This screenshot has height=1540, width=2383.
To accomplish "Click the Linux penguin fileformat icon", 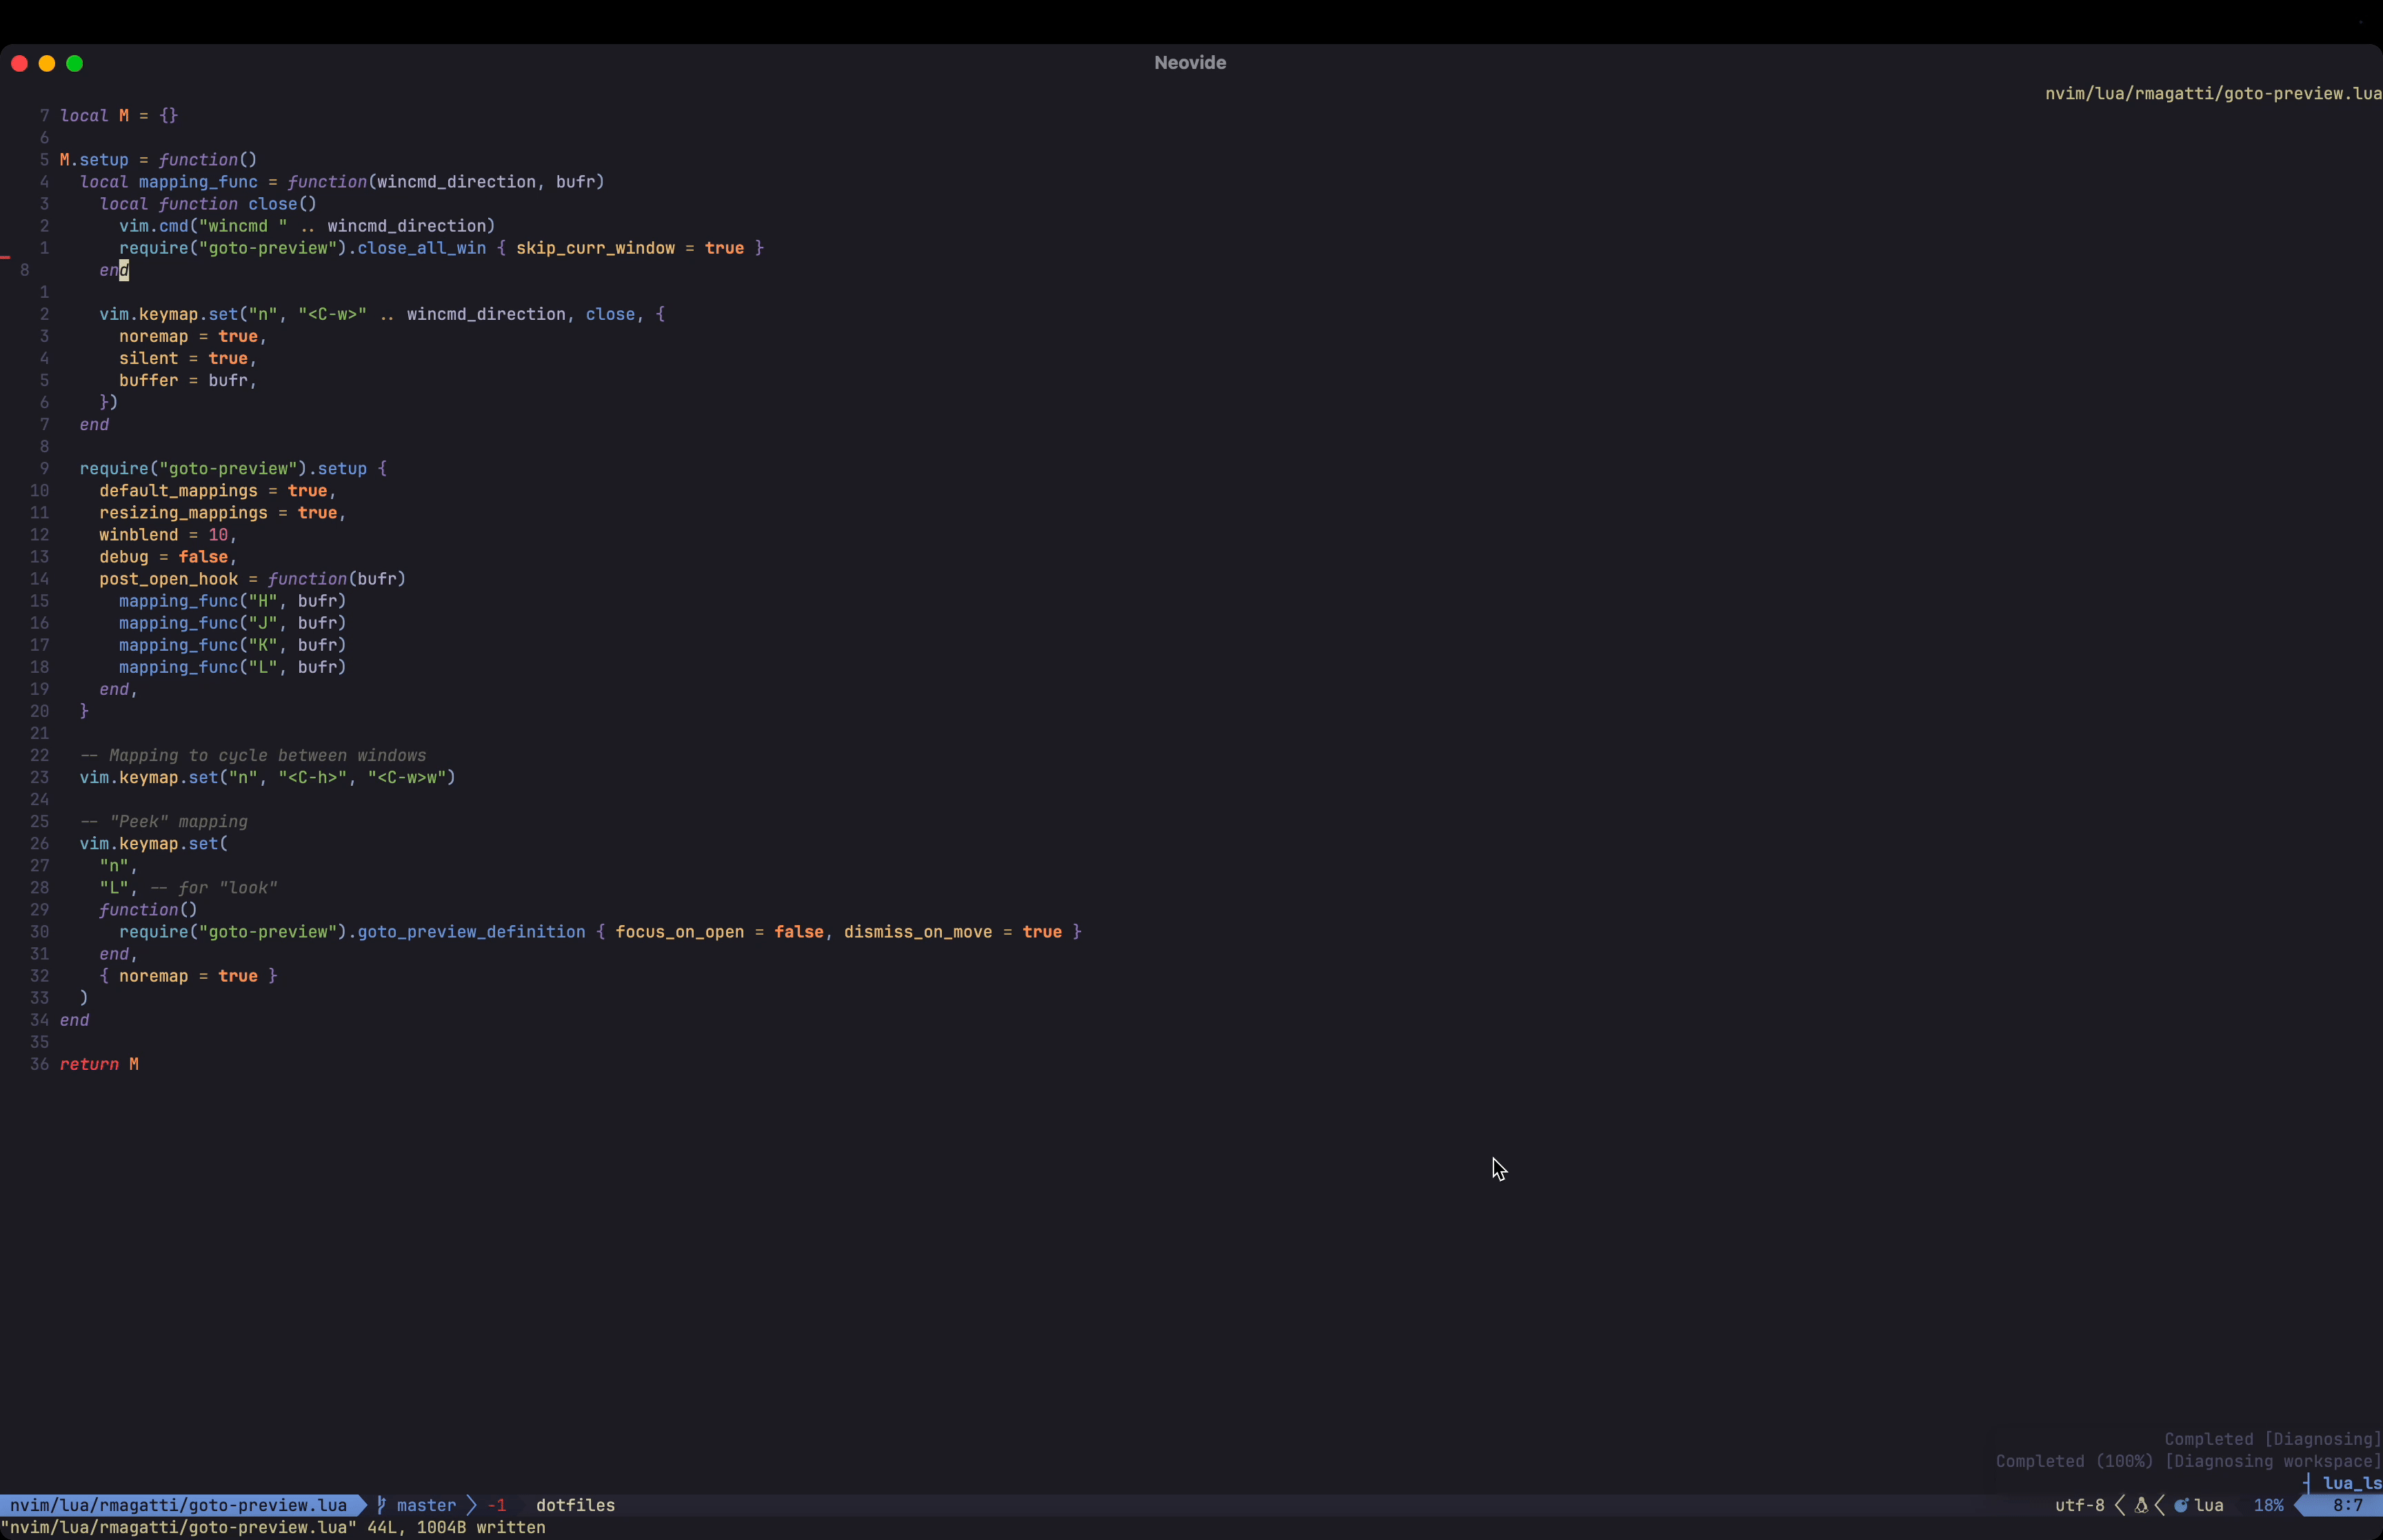I will [x=2141, y=1505].
